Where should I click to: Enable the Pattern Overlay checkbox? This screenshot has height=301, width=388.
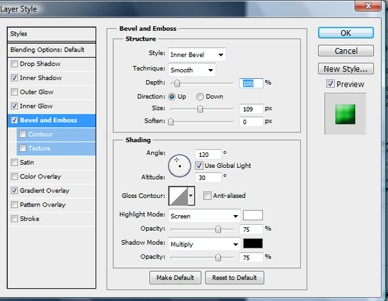(x=14, y=205)
